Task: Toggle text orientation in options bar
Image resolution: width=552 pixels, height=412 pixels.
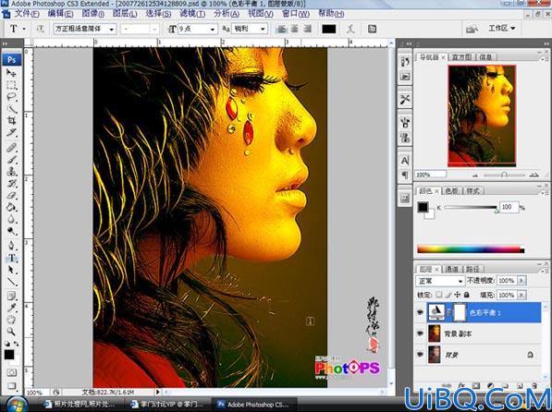Action: click(x=40, y=29)
